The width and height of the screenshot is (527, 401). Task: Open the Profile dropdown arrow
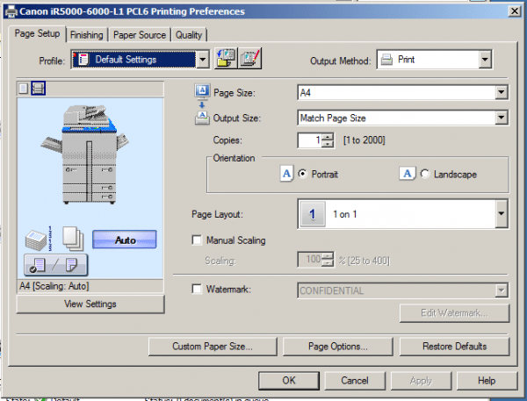(x=203, y=60)
